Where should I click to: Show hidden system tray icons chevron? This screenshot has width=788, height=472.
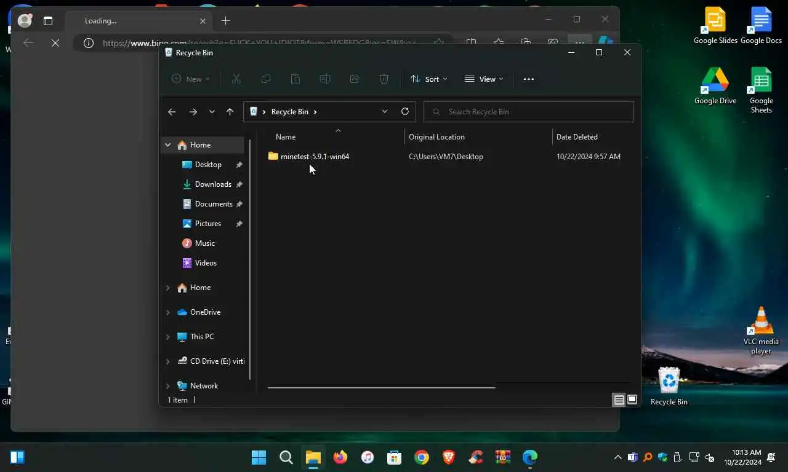pos(618,457)
